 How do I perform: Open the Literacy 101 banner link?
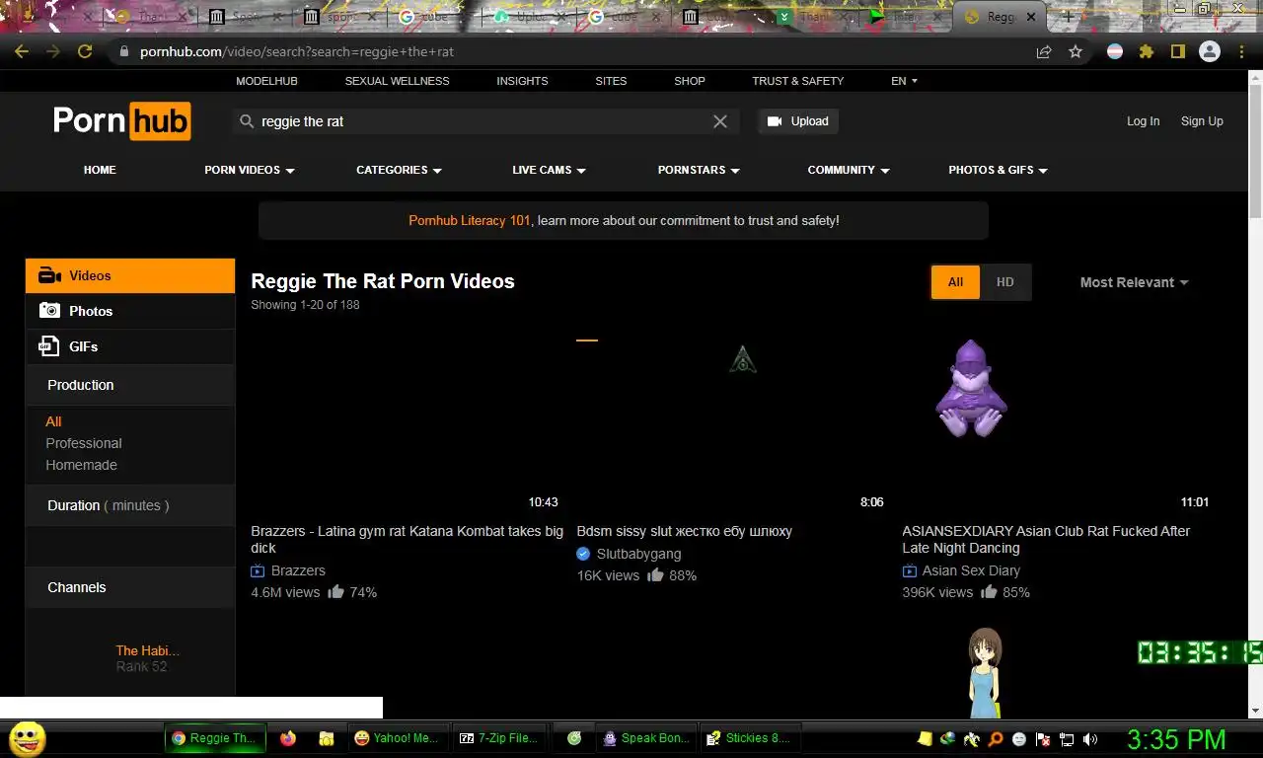click(x=470, y=221)
